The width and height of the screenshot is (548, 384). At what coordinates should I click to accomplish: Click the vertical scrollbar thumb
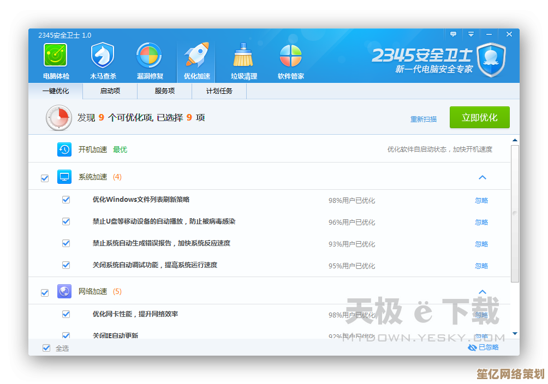coord(515,213)
